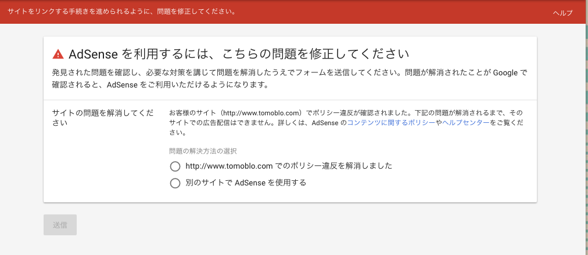Image resolution: width=588 pixels, height=255 pixels.
Task: Click the paragraph starting 発見された問題を確認し
Action: click(289, 78)
